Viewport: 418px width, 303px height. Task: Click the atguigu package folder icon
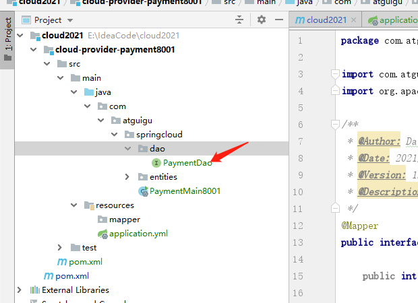point(116,121)
